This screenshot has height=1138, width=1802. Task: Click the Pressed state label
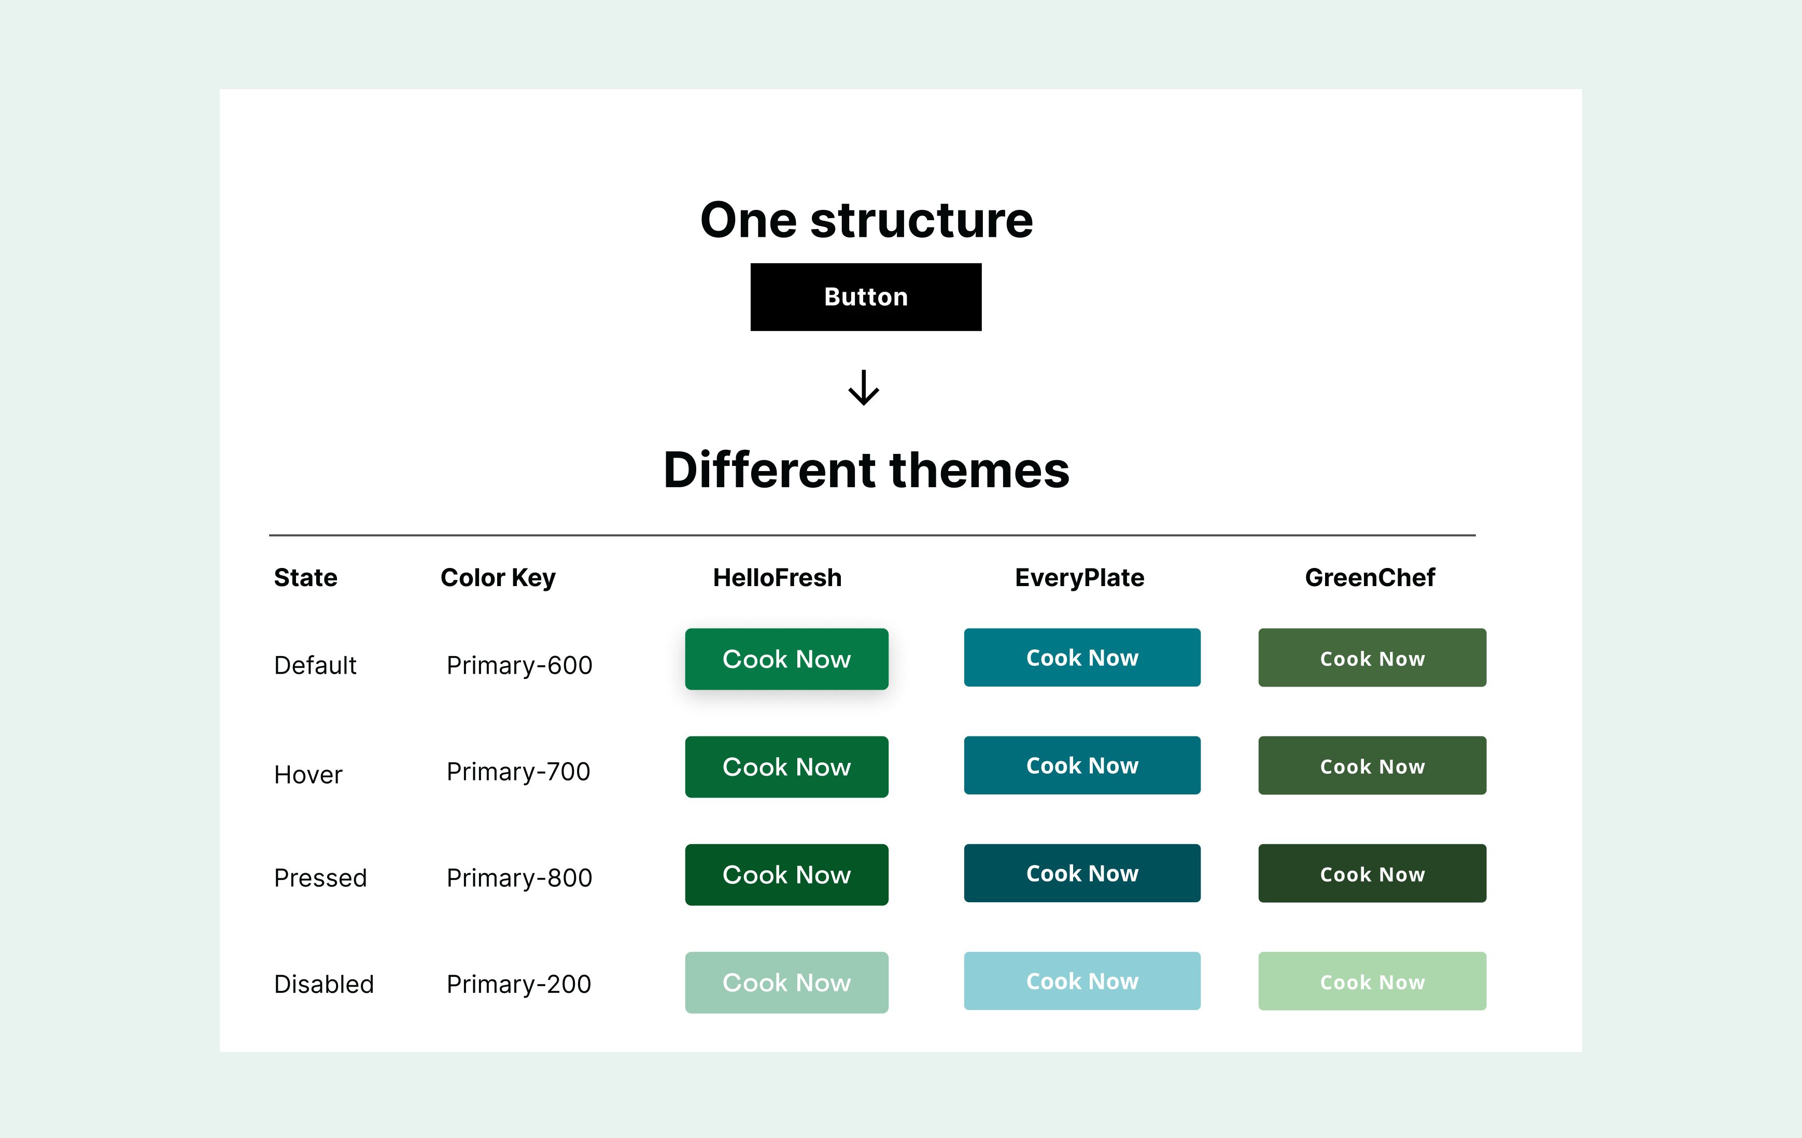[x=320, y=878]
